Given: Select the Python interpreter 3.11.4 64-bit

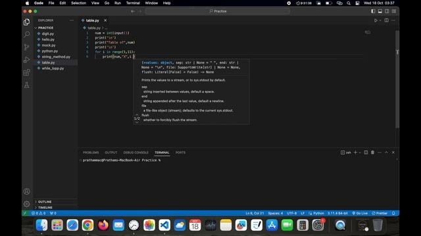Looking at the screenshot, I should pos(337,213).
